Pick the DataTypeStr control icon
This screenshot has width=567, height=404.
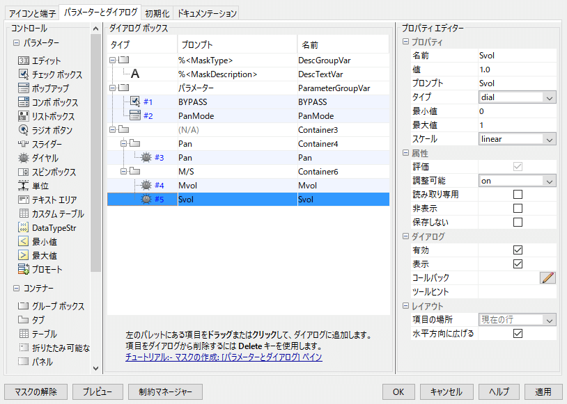[24, 227]
